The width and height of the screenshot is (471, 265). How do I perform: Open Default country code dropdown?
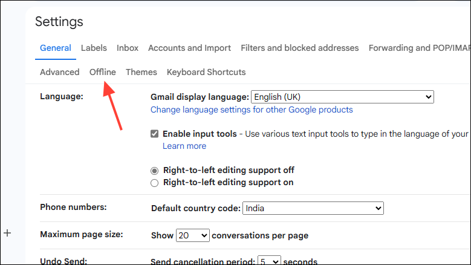pos(313,208)
